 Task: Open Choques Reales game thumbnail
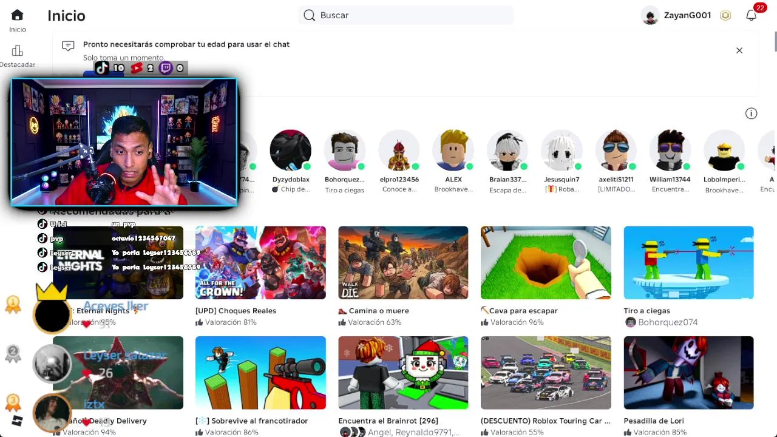260,263
